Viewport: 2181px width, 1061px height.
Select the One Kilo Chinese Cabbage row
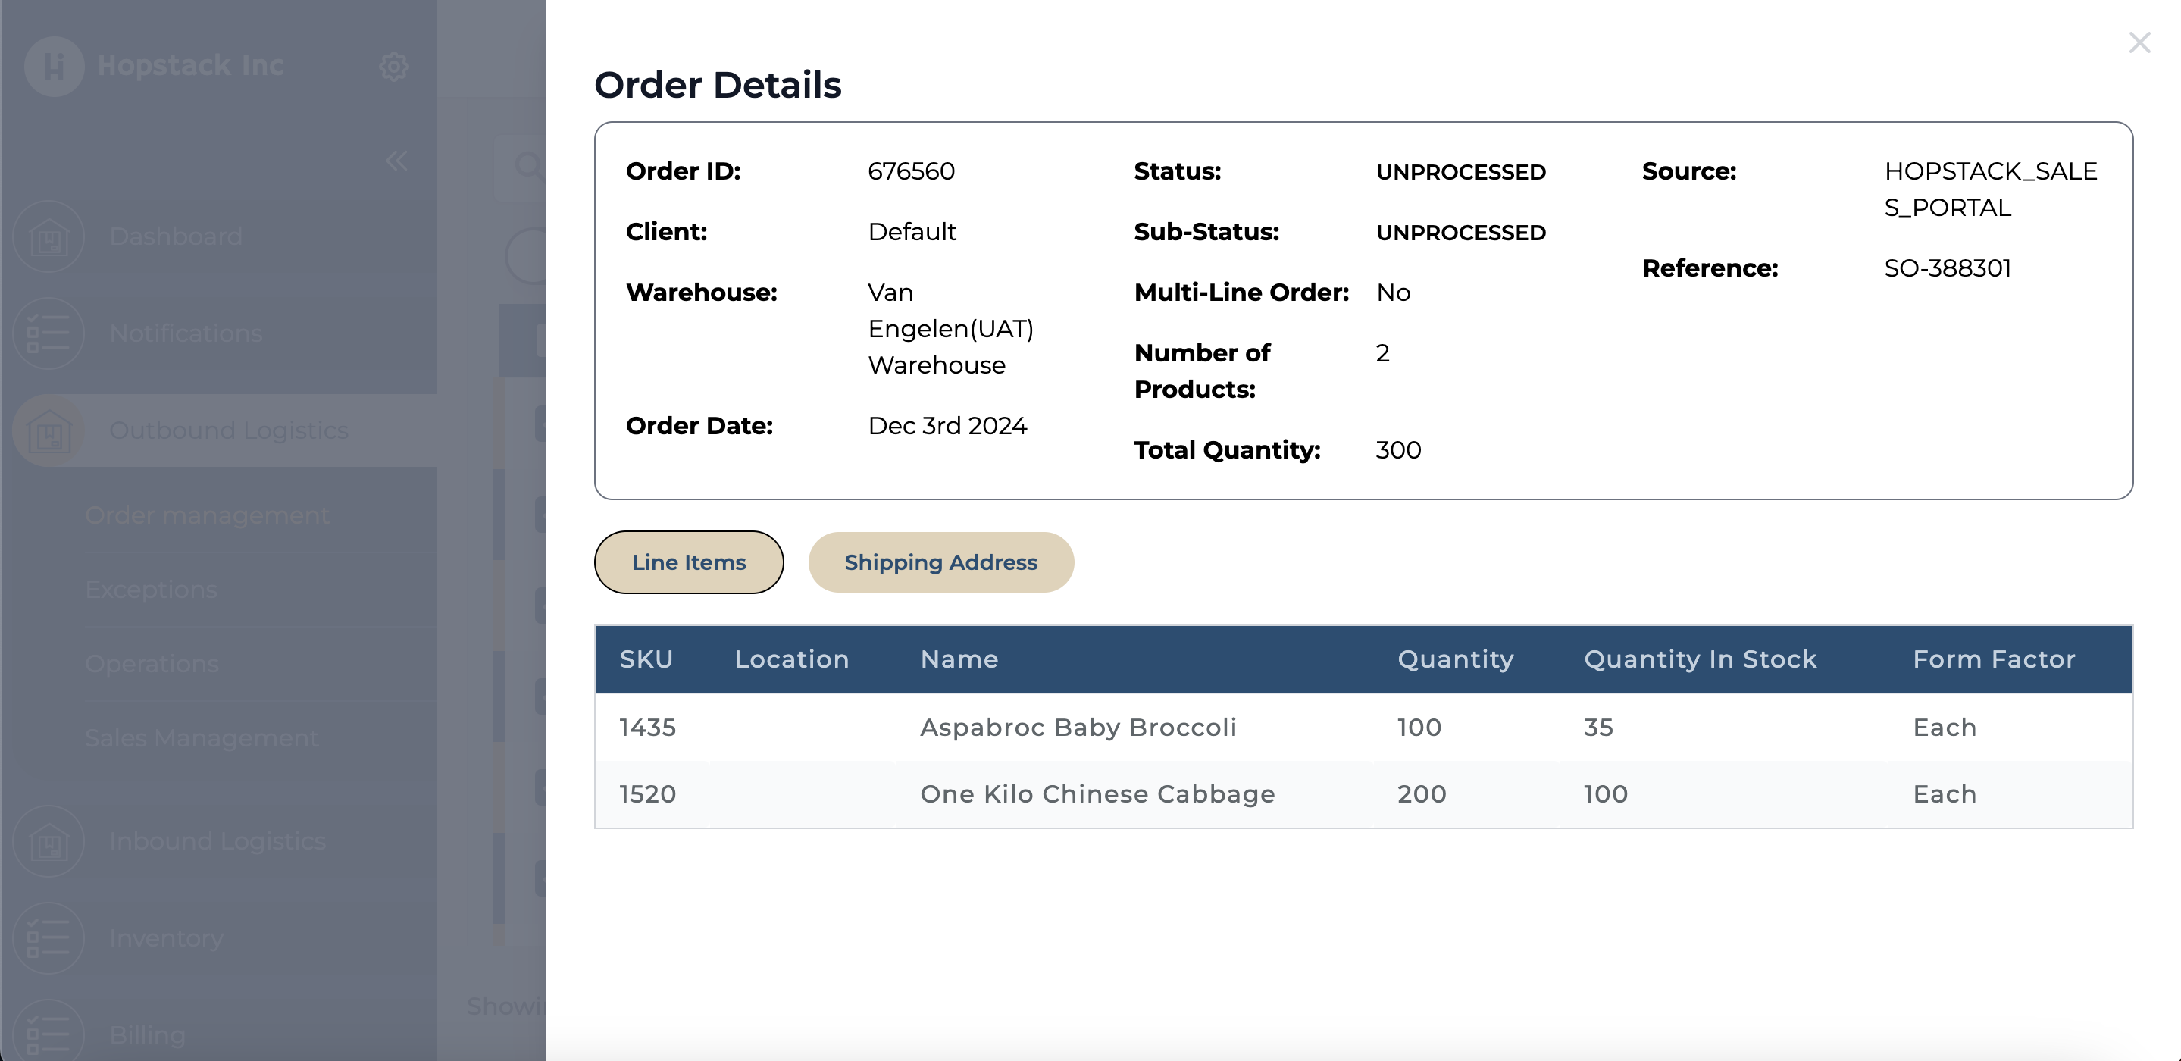click(1097, 794)
